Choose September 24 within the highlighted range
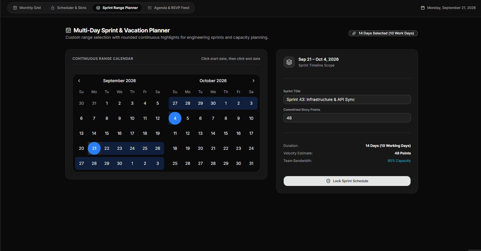 coord(132,148)
